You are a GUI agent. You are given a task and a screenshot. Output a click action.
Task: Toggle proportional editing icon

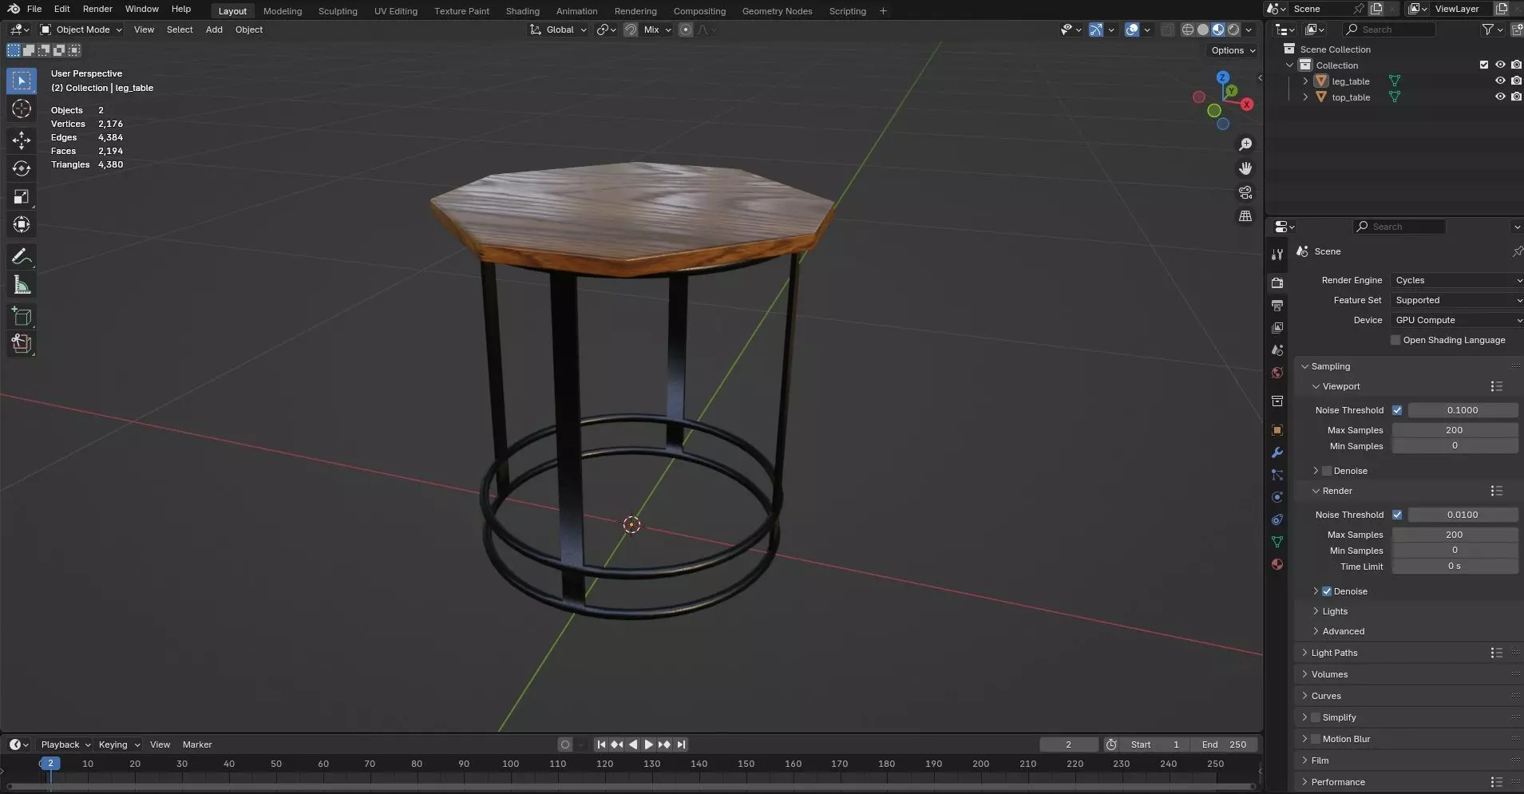point(686,30)
